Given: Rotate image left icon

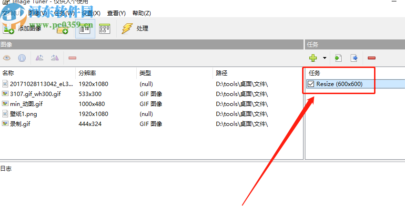Looking at the screenshot, I should (39, 58).
